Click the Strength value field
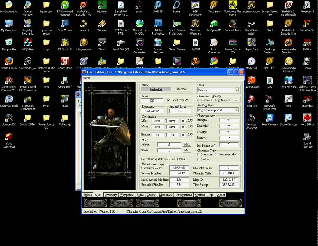 click(x=229, y=120)
